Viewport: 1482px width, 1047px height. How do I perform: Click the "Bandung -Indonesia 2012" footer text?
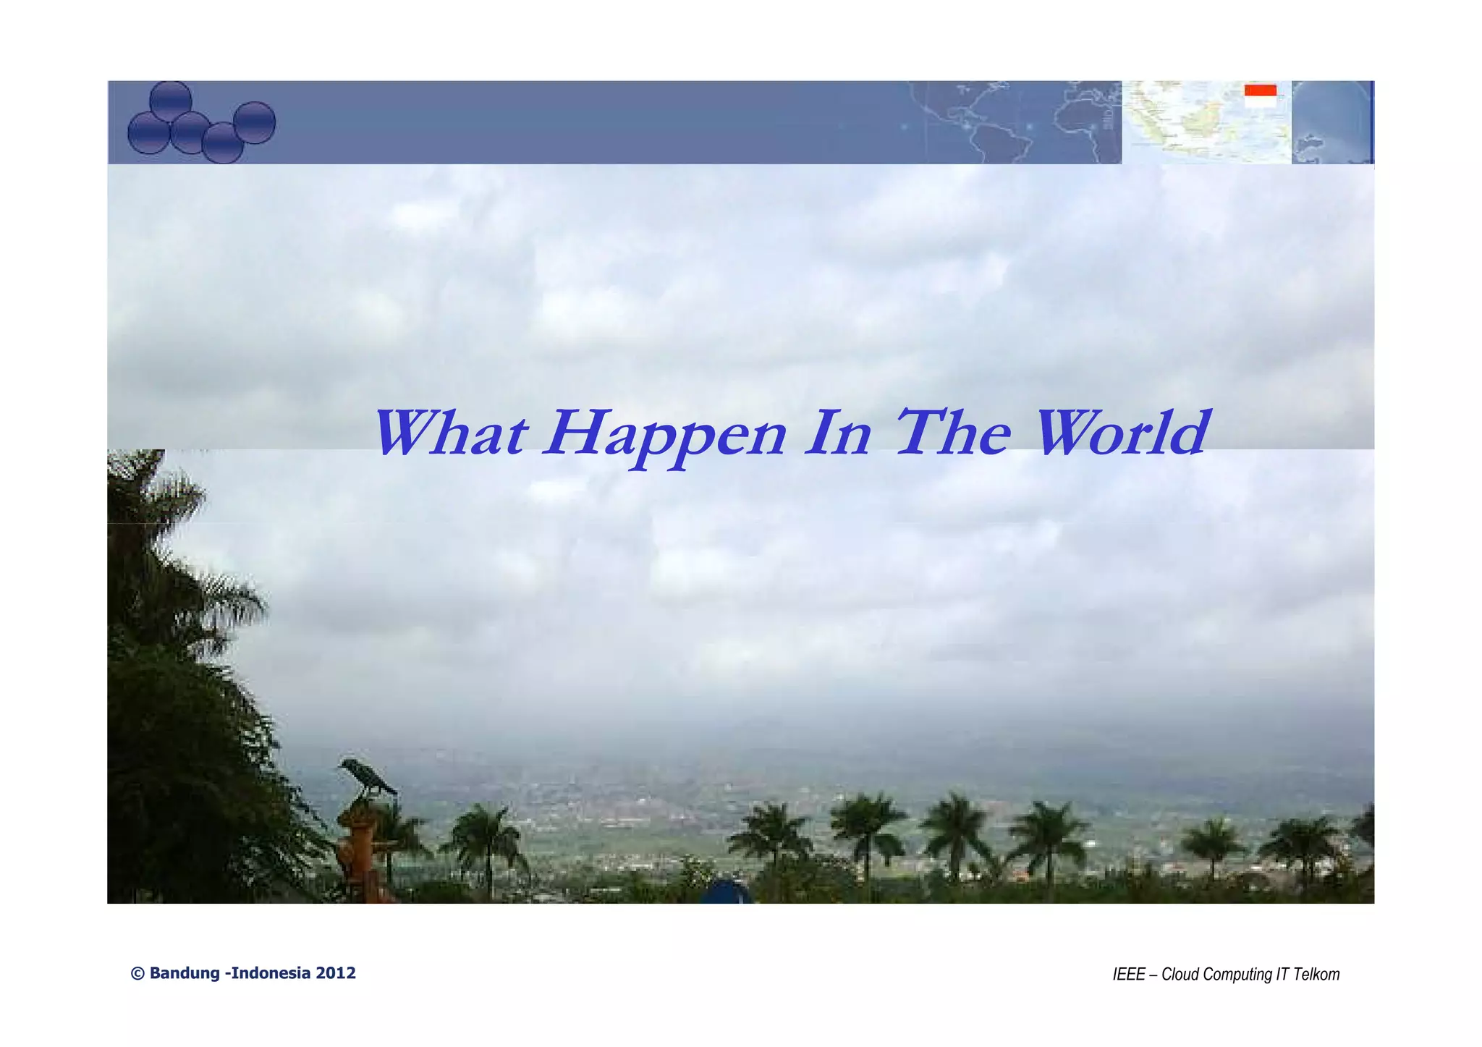pos(253,973)
